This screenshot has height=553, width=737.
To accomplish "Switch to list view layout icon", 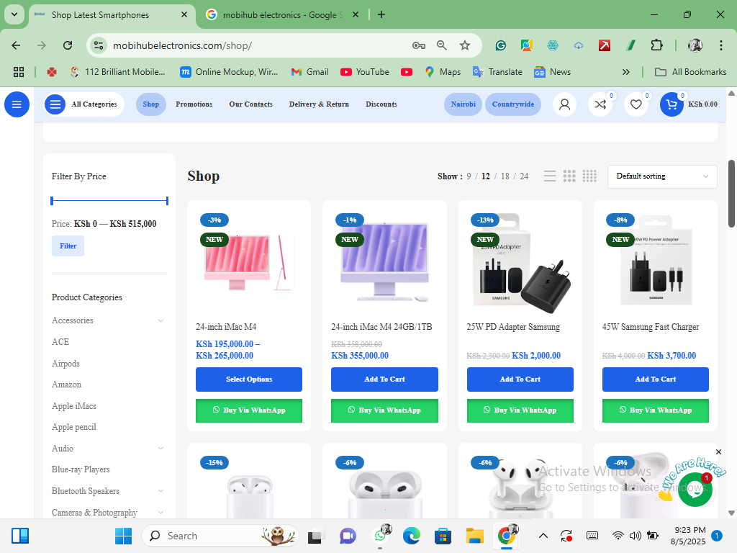I will click(x=550, y=176).
